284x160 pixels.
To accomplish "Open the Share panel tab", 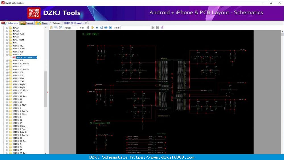I will click(42, 23).
